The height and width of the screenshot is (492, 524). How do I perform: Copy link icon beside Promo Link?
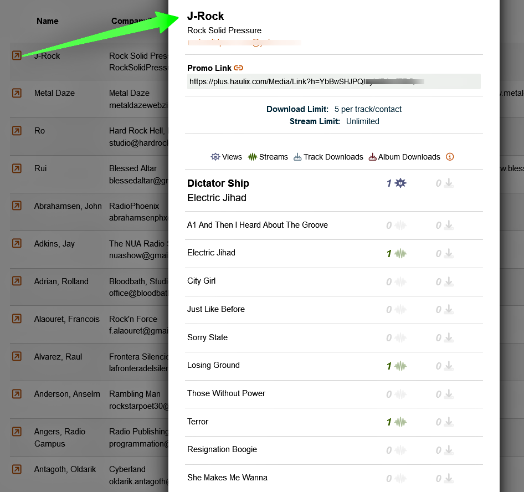point(238,68)
